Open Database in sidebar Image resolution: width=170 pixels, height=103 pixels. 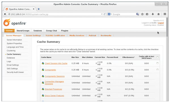pyautogui.click(x=11, y=58)
